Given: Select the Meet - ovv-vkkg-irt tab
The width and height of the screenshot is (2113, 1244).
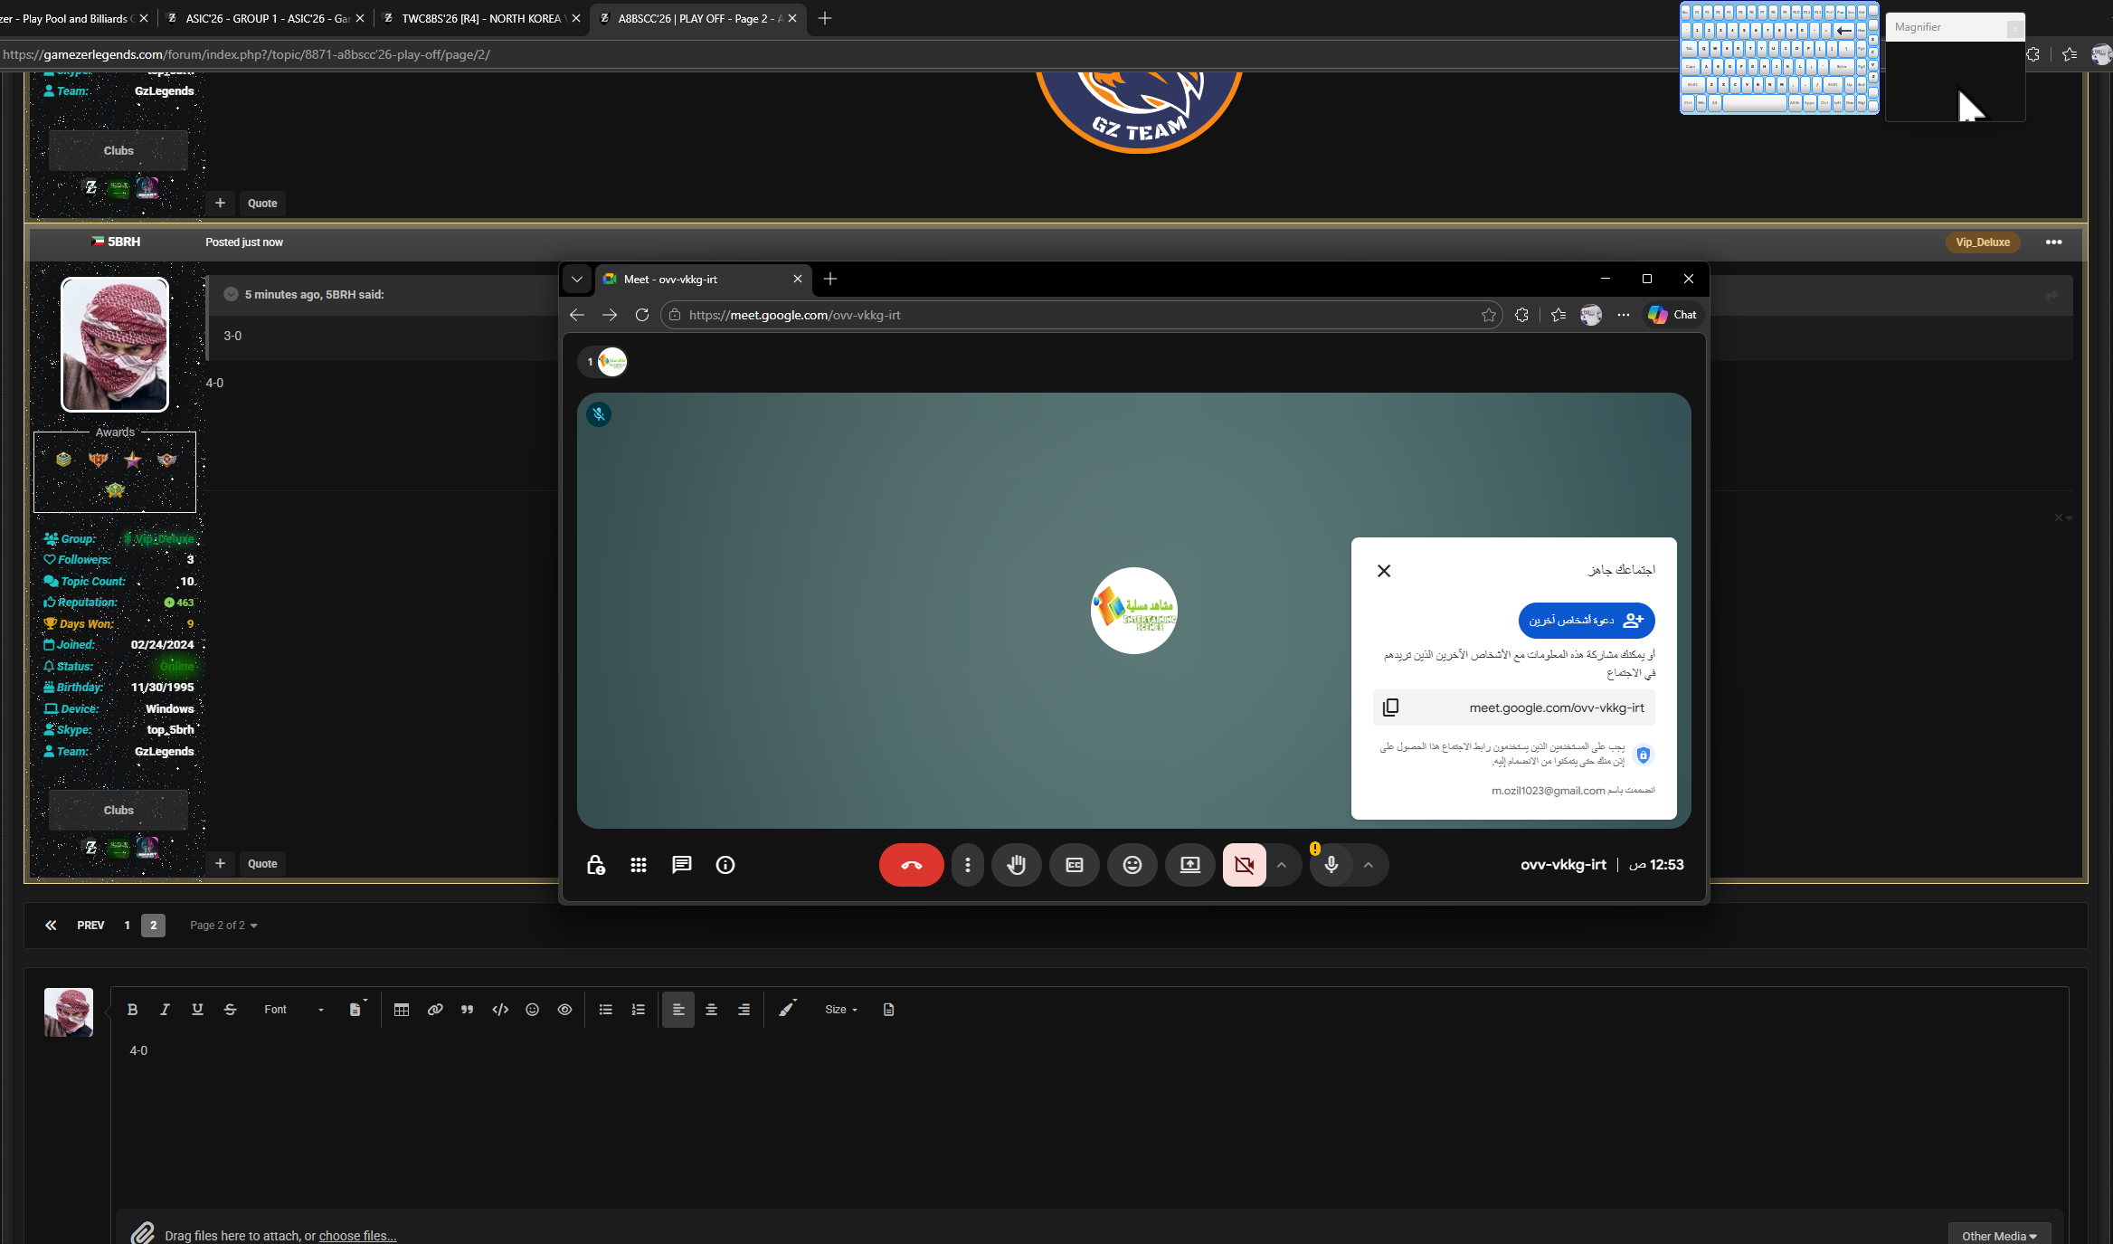Looking at the screenshot, I should tap(701, 280).
